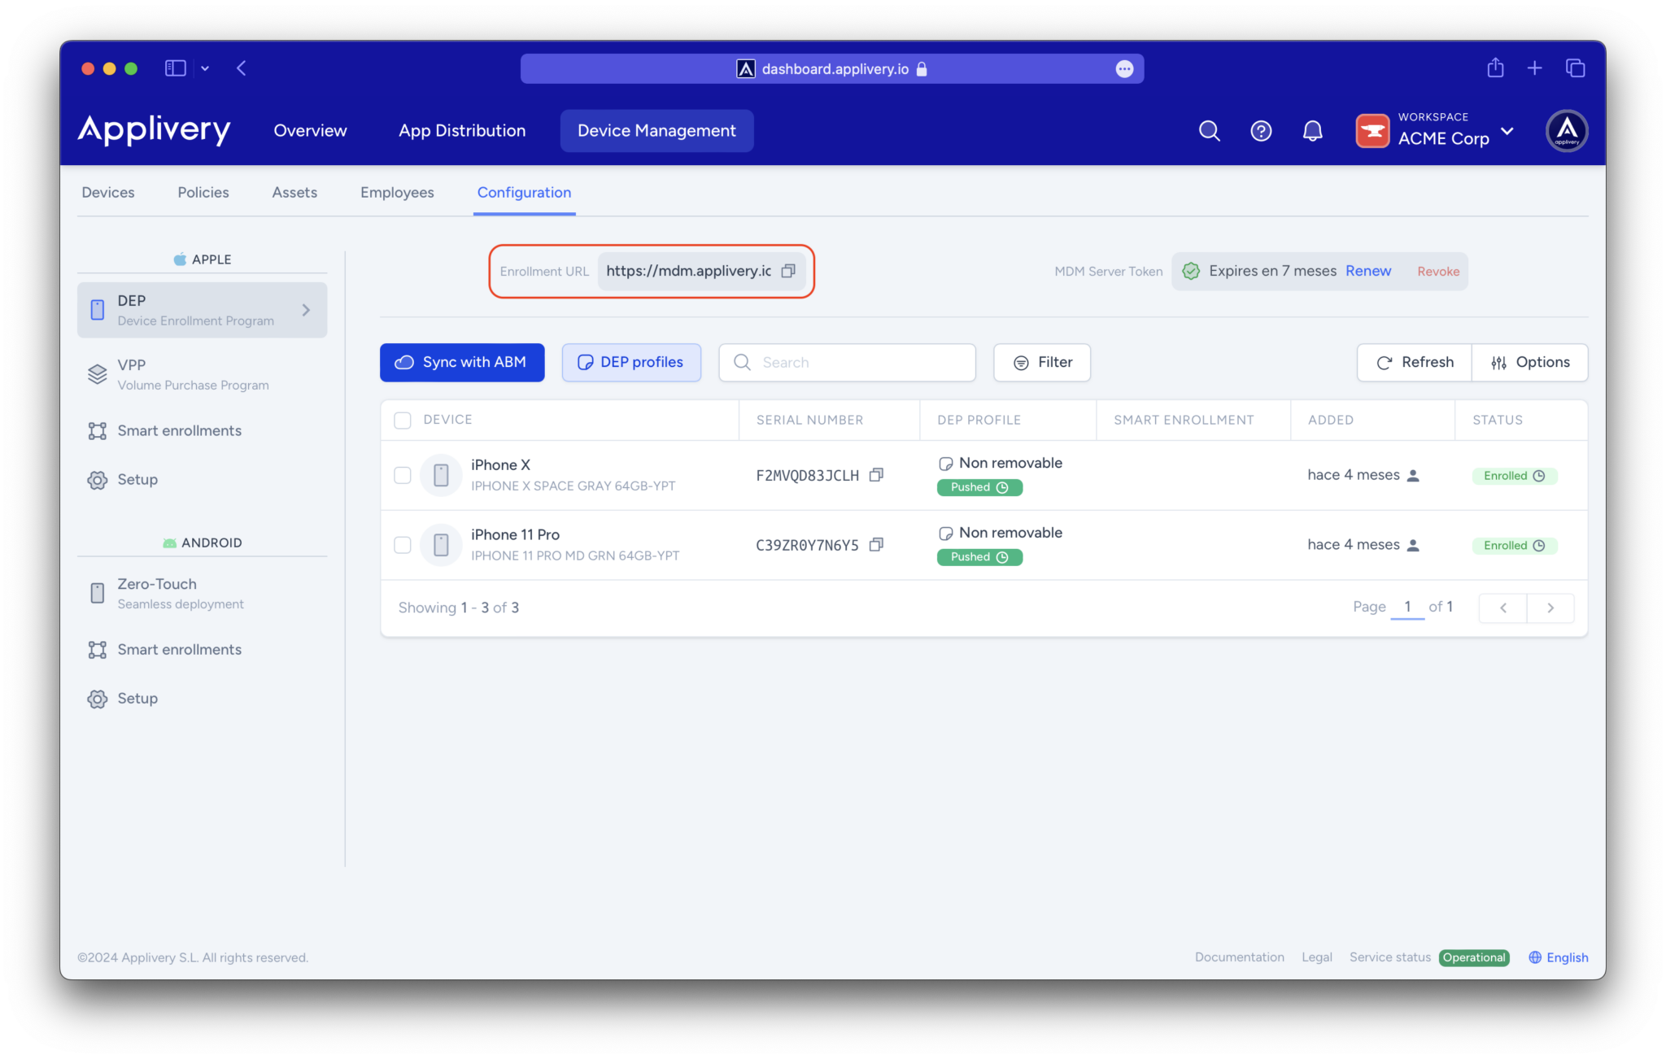
Task: Click the Safari share icon
Action: click(1495, 68)
